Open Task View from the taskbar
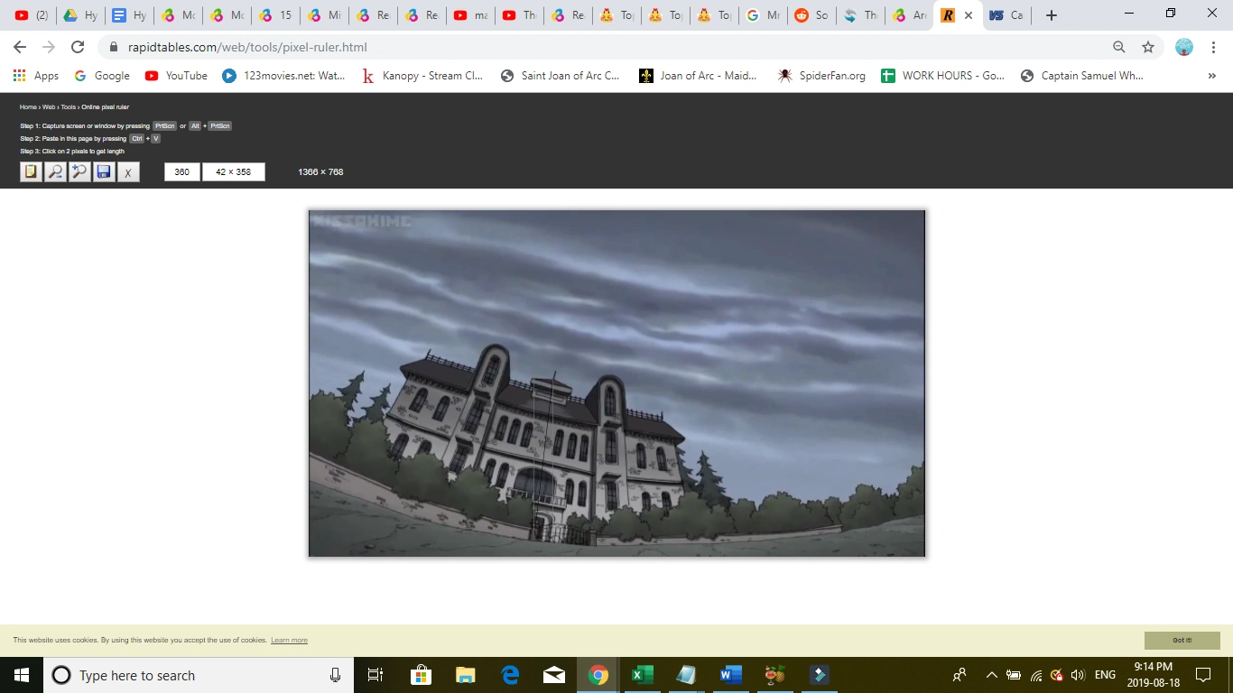The width and height of the screenshot is (1233, 693). (x=375, y=675)
